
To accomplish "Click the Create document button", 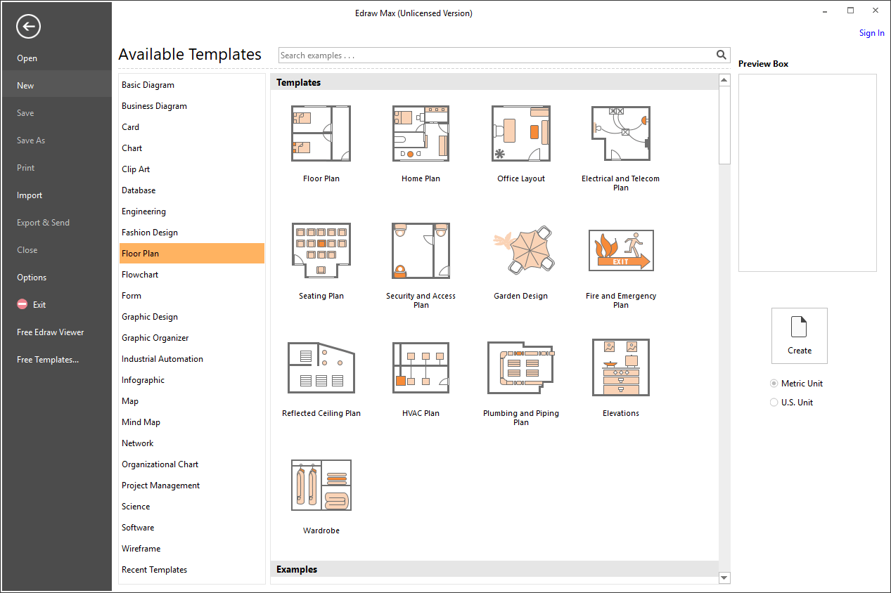I will (x=800, y=336).
